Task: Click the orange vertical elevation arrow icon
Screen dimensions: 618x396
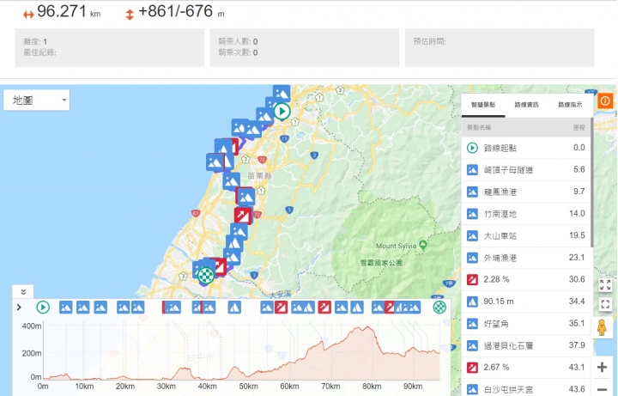Action: pos(130,15)
